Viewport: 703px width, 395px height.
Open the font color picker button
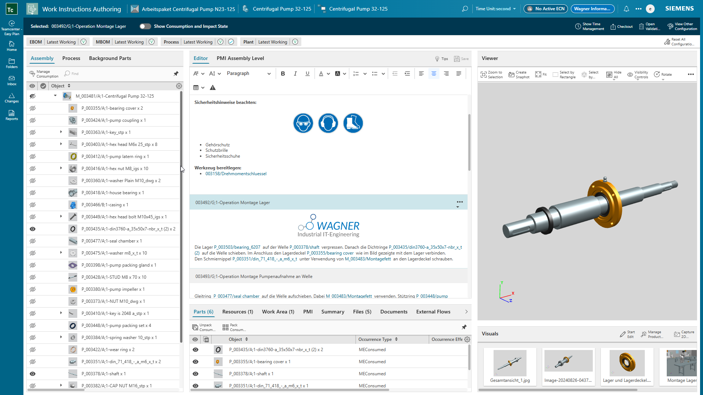point(321,74)
